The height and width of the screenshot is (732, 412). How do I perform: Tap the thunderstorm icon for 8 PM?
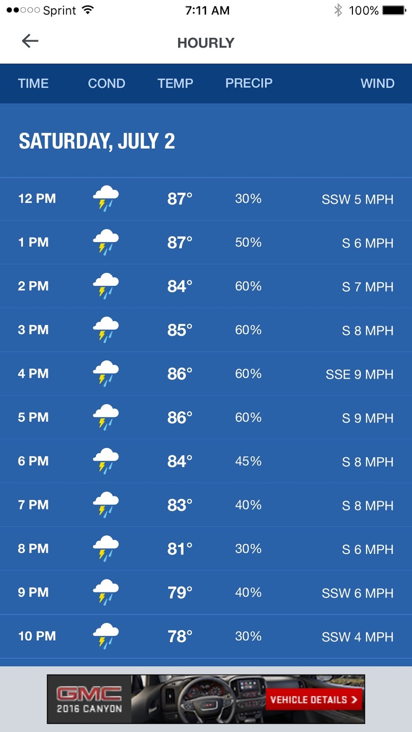tap(106, 549)
